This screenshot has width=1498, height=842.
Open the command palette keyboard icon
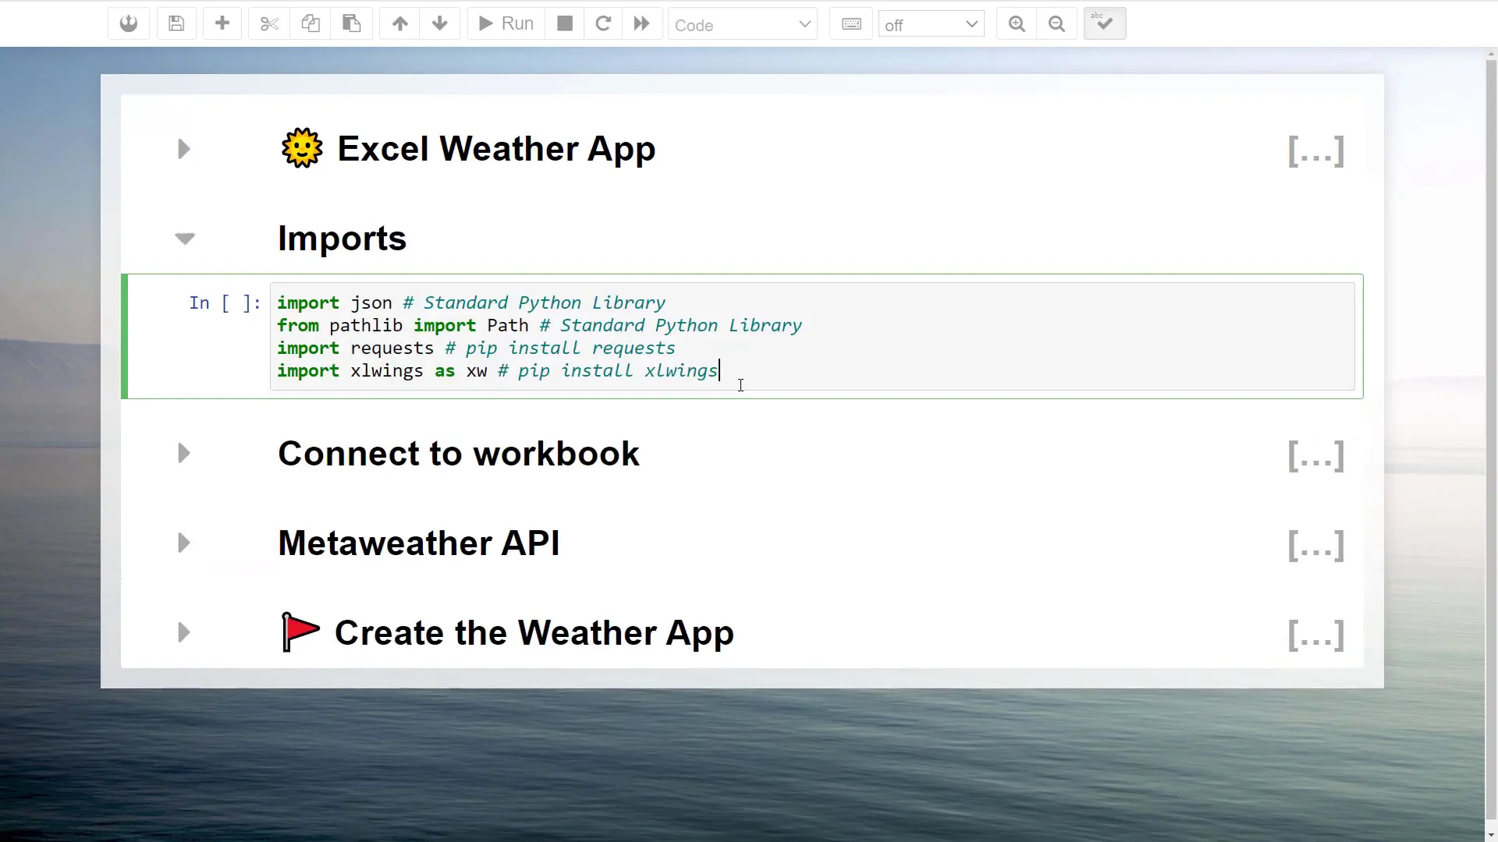(x=850, y=23)
